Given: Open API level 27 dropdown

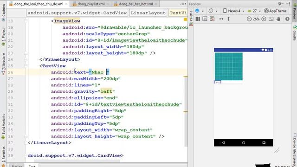Looking at the screenshot, I should pos(254,11).
